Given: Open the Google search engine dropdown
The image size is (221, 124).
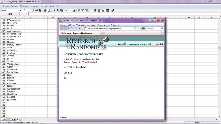Looking at the screenshot, I should coord(144,28).
